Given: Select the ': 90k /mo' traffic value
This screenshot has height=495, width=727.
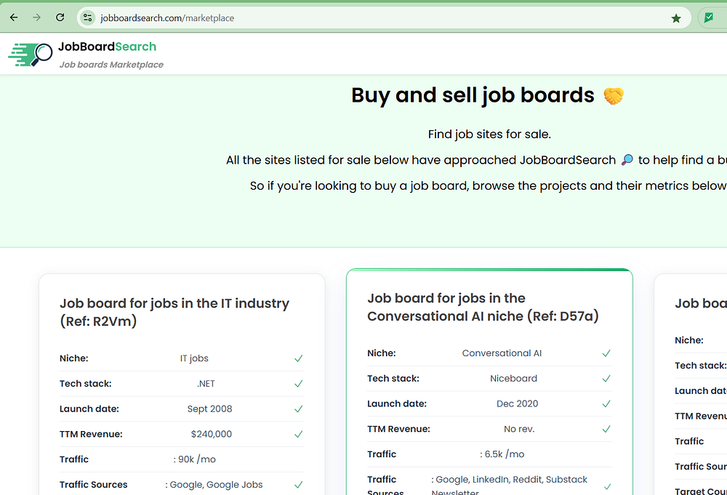Looking at the screenshot, I should point(195,459).
